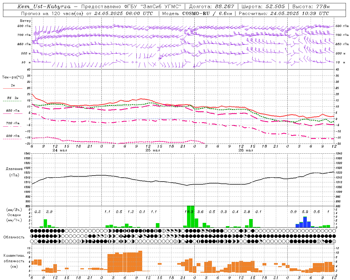Click the 25 мая date label
The height and width of the screenshot is (280, 350).
tap(153, 150)
